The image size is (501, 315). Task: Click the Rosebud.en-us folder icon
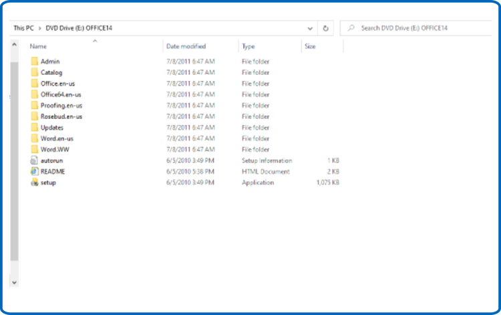click(x=35, y=116)
